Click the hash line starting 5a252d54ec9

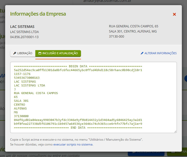pos(78,70)
